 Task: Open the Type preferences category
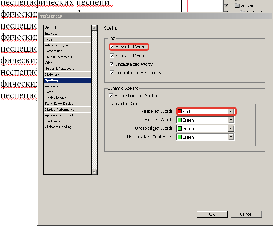68,39
